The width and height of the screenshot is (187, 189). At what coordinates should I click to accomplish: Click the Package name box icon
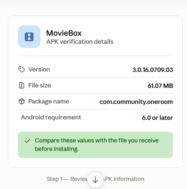[x=22, y=102]
